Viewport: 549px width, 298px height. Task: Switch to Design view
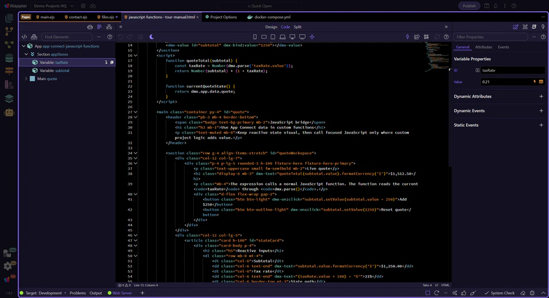pos(271,27)
